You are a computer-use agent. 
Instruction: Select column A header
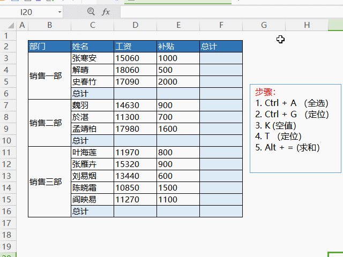coord(22,25)
